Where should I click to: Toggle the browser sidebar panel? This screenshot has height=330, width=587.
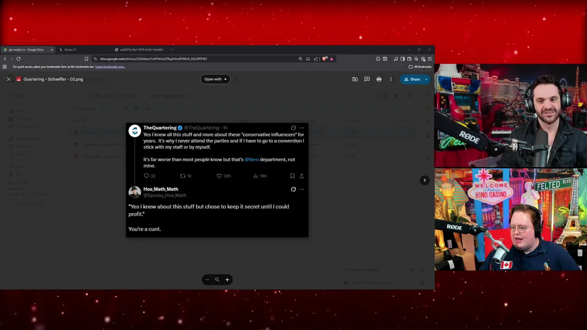coord(403,59)
